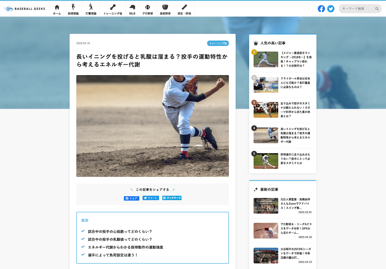Open the Twitter icon in header
The width and height of the screenshot is (386, 269).
point(331,9)
